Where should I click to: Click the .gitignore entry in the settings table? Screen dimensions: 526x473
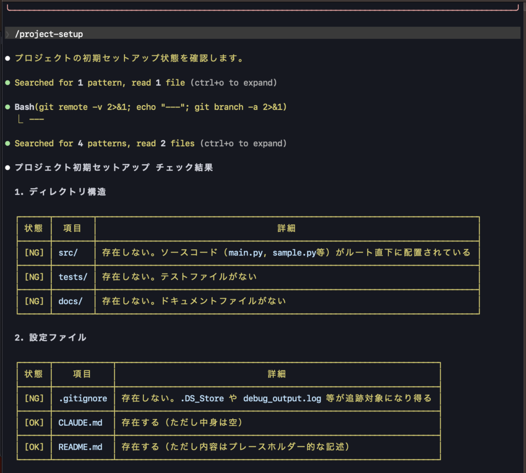point(83,398)
